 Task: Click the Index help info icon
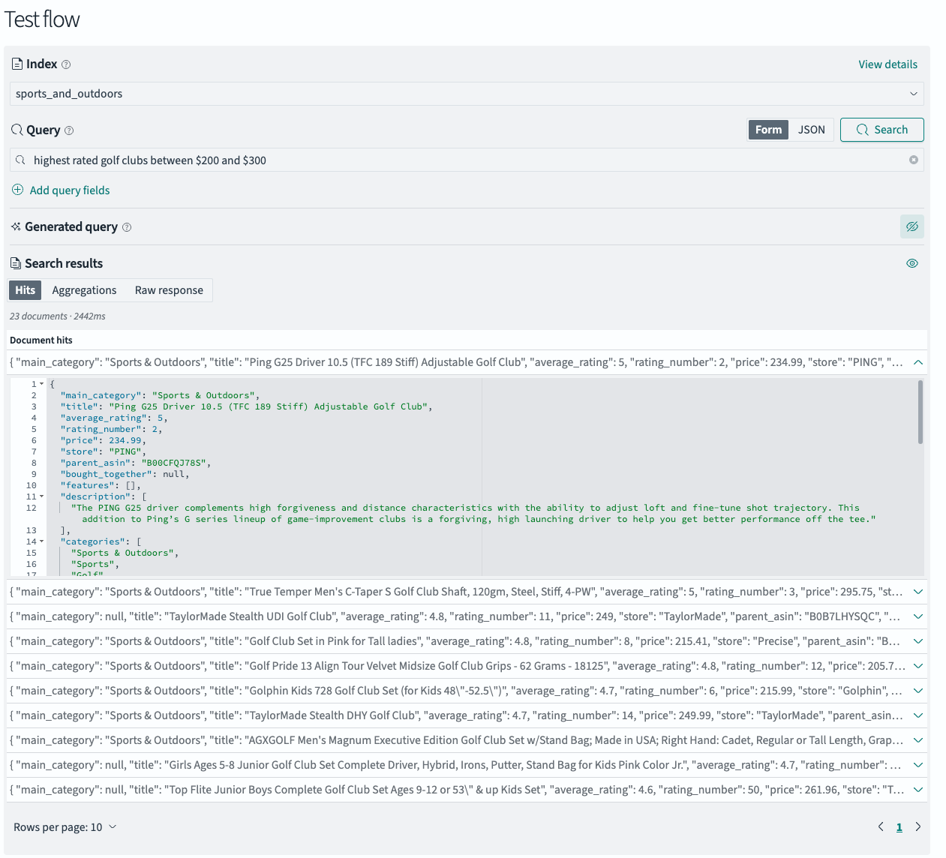66,64
